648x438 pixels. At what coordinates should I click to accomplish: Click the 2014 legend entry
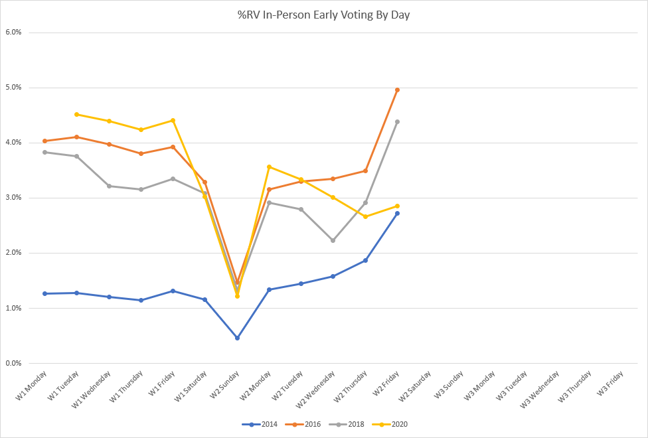tap(260, 424)
